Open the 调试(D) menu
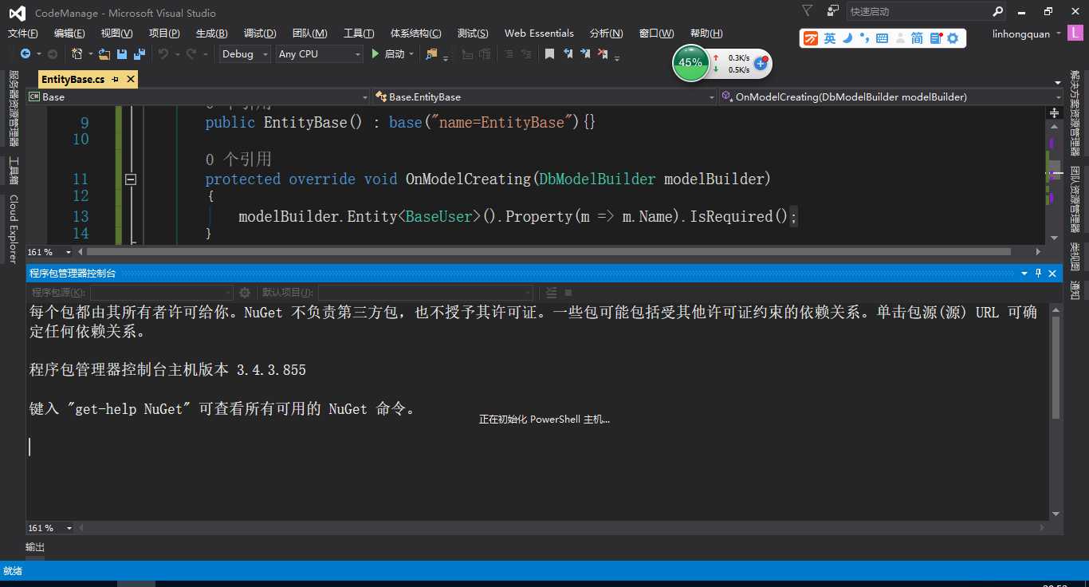The width and height of the screenshot is (1089, 587). (260, 33)
